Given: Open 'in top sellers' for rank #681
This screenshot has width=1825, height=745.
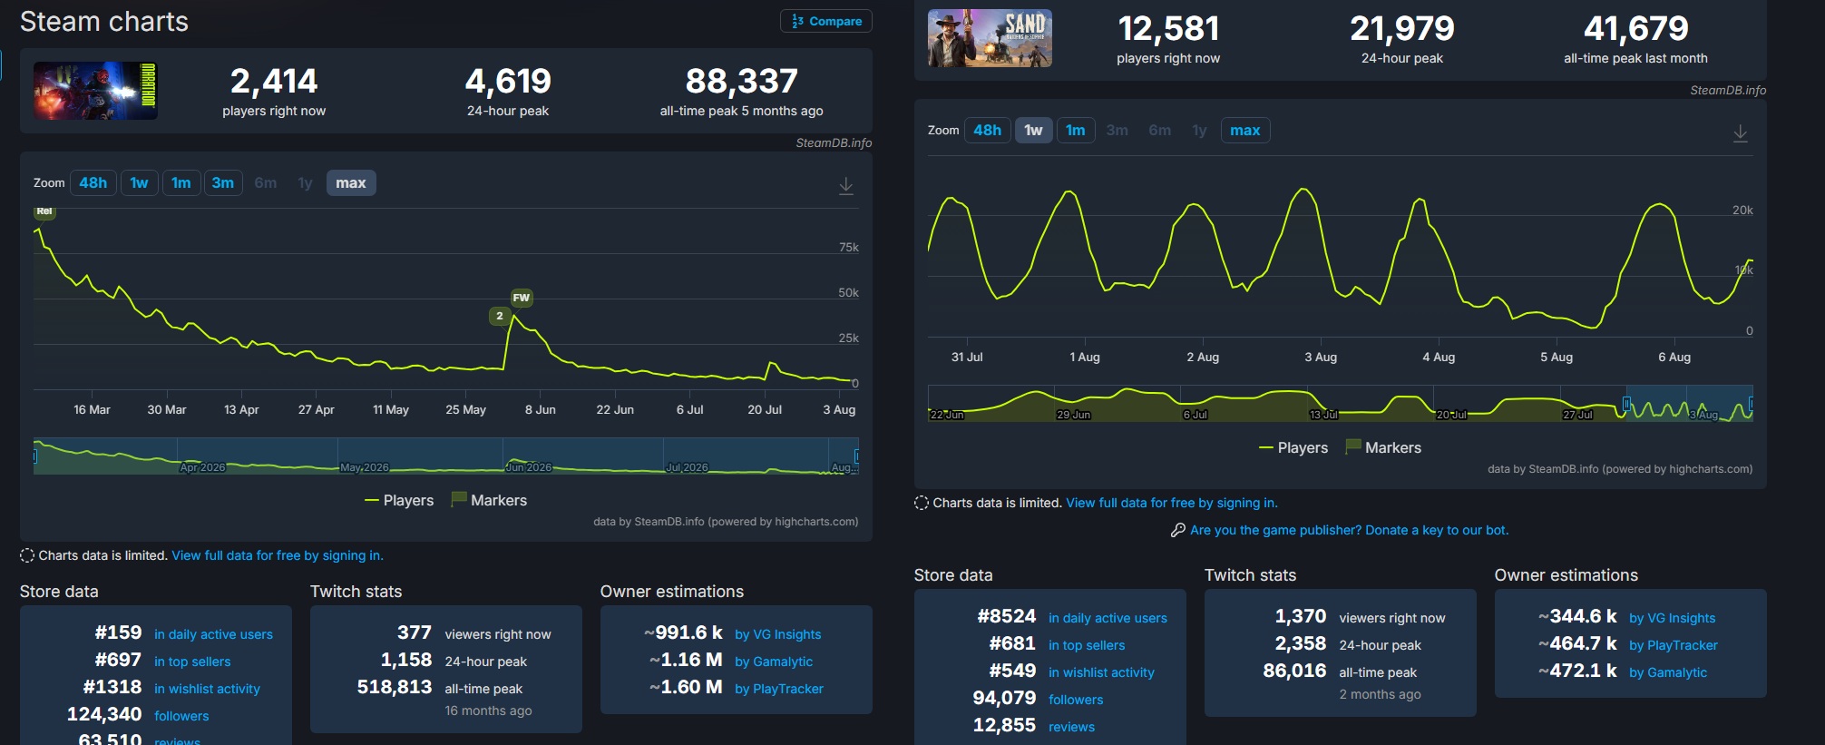Looking at the screenshot, I should (1087, 645).
